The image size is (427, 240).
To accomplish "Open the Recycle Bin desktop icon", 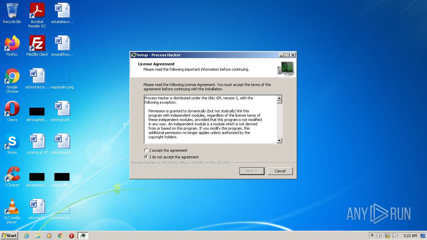I will [12, 13].
